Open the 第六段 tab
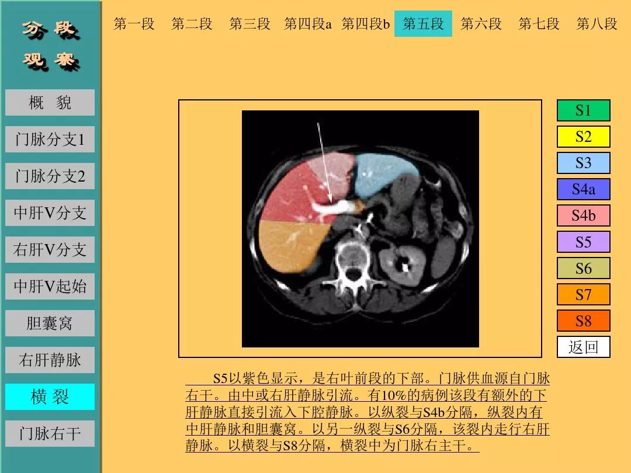Image resolution: width=631 pixels, height=473 pixels. (481, 24)
